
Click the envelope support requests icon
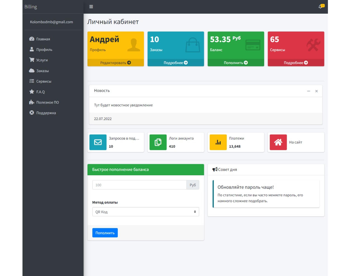98,142
